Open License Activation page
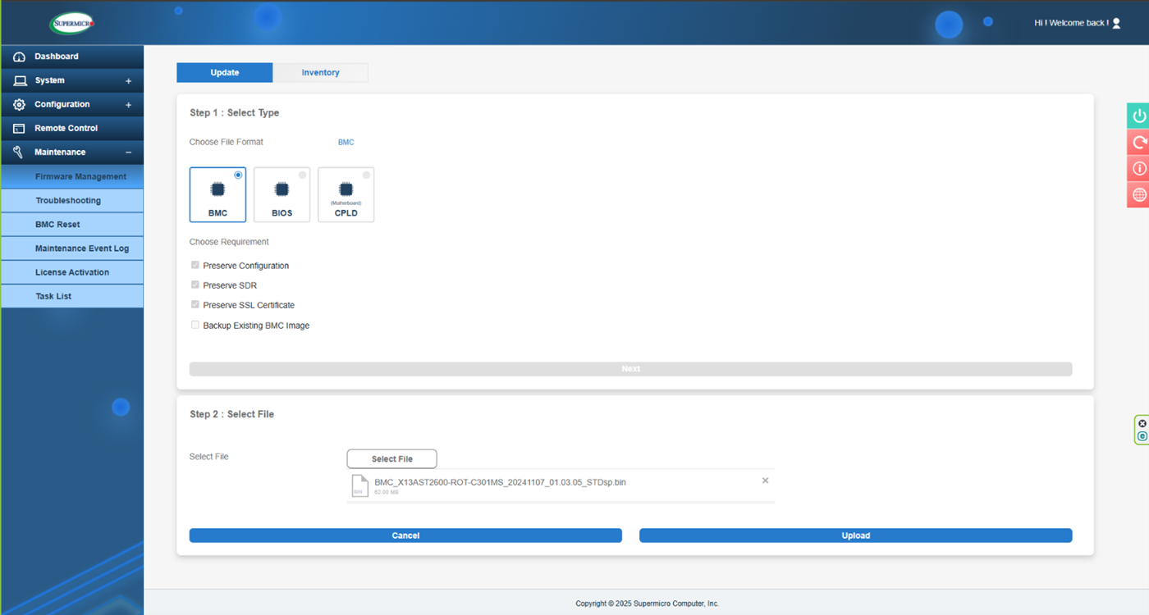The height and width of the screenshot is (615, 1149). click(72, 272)
